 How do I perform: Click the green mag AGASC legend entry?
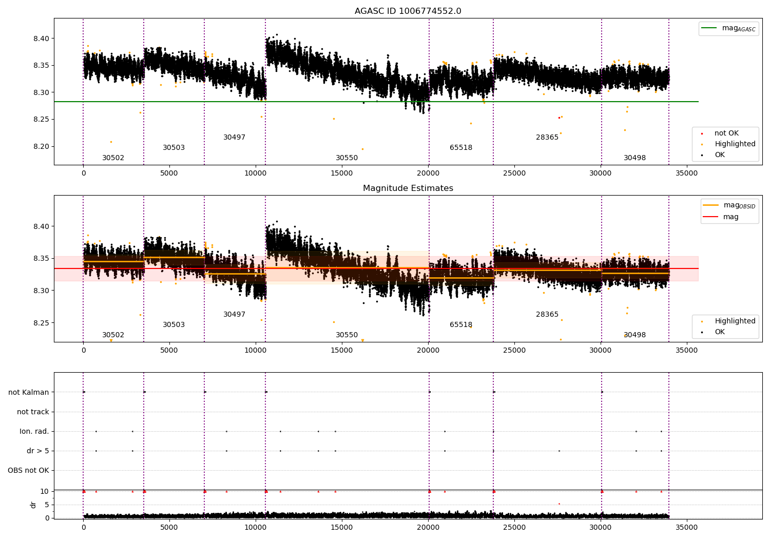click(728, 29)
